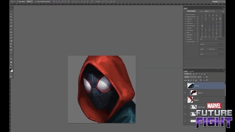The width and height of the screenshot is (235, 132).
Task: Toggle the Dual Brush option
Action: click(x=185, y=23)
